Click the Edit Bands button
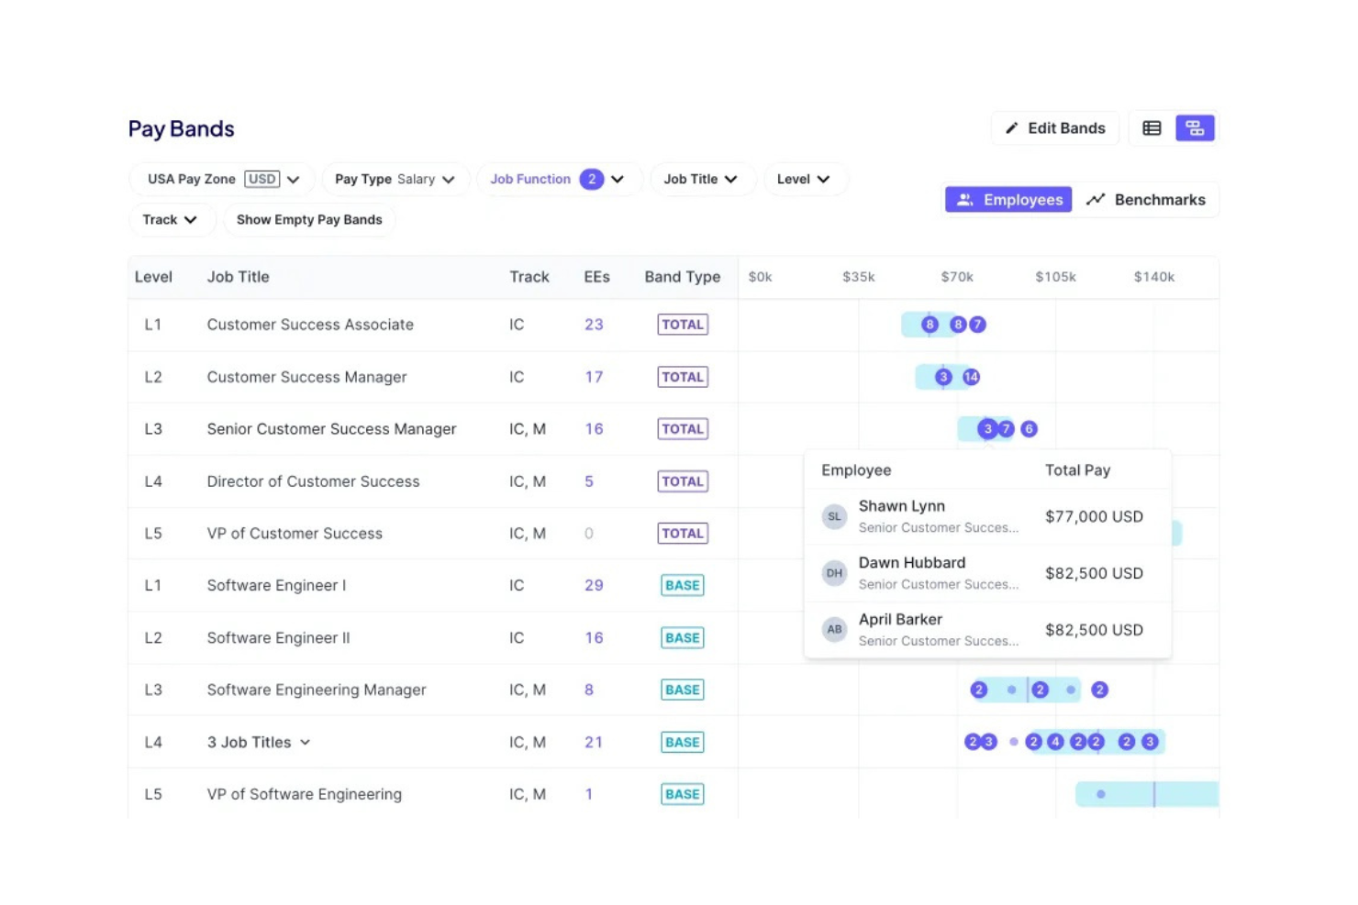1358x905 pixels. 1055,128
